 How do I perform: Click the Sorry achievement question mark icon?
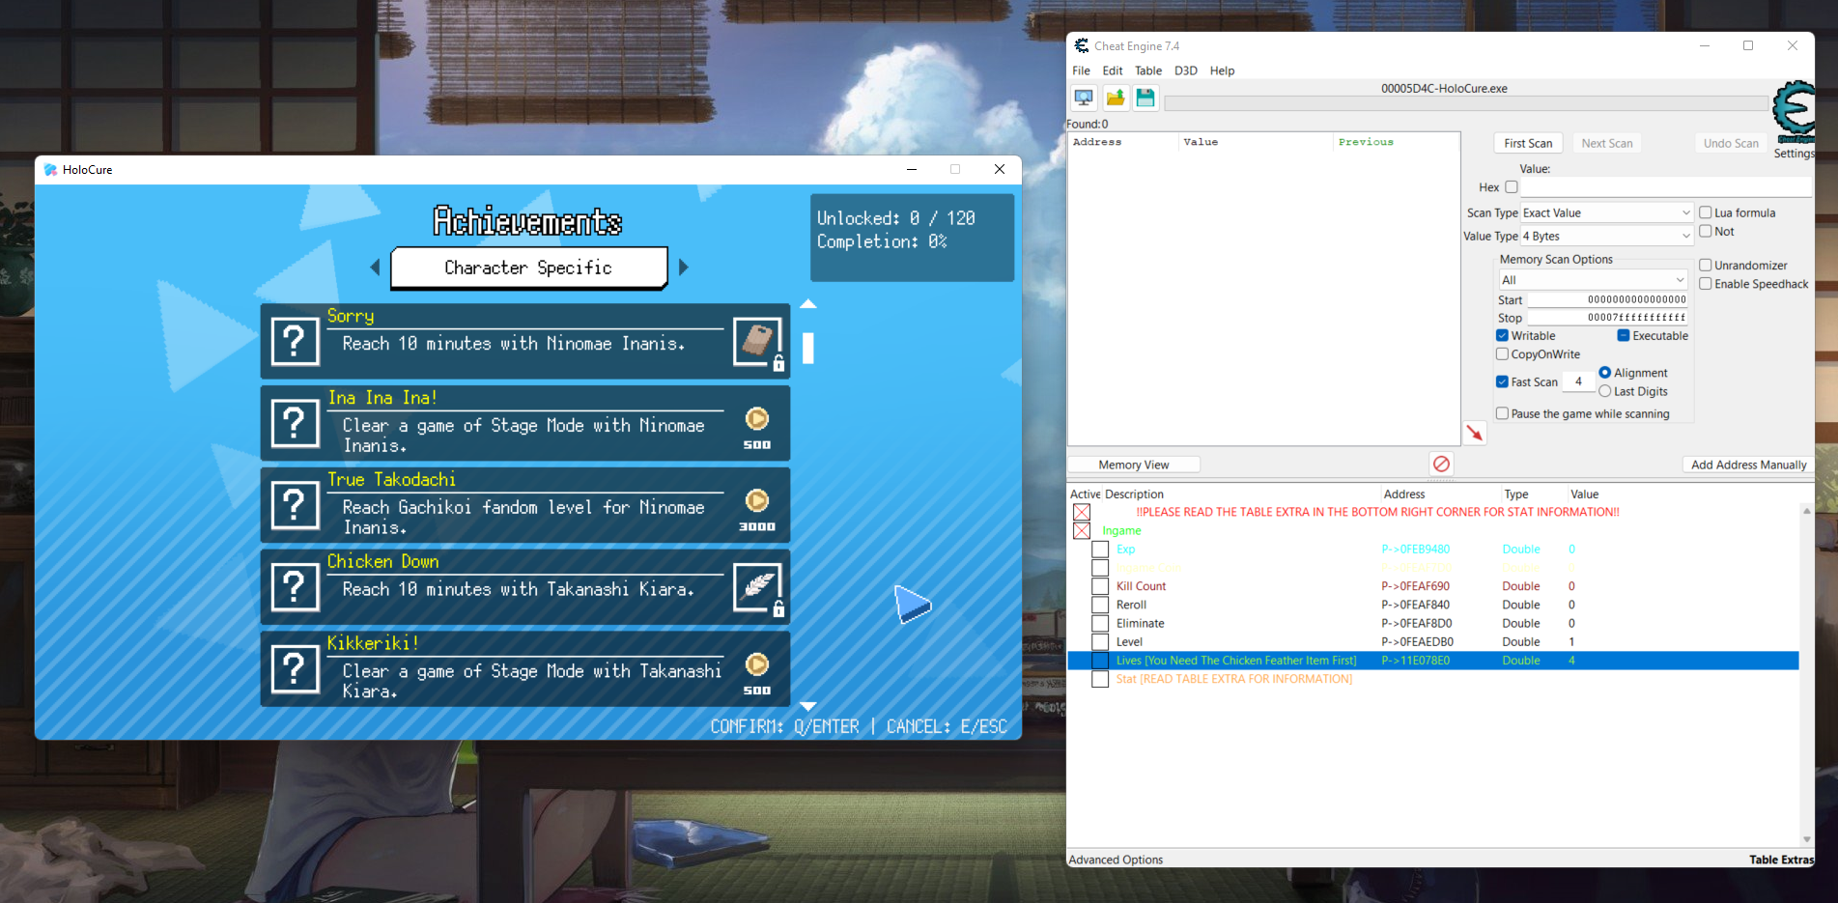pos(296,341)
